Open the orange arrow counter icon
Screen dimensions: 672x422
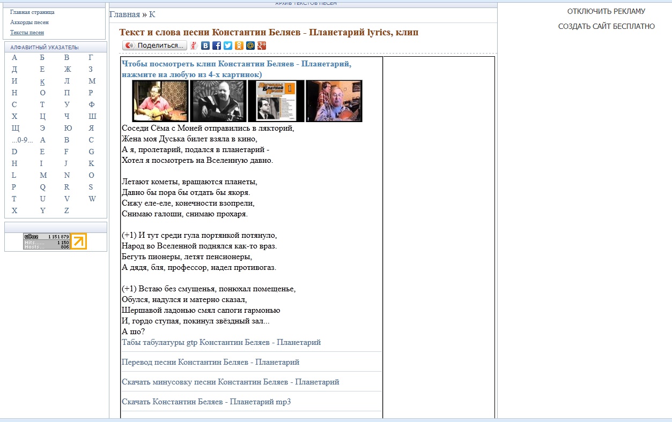[x=78, y=242]
